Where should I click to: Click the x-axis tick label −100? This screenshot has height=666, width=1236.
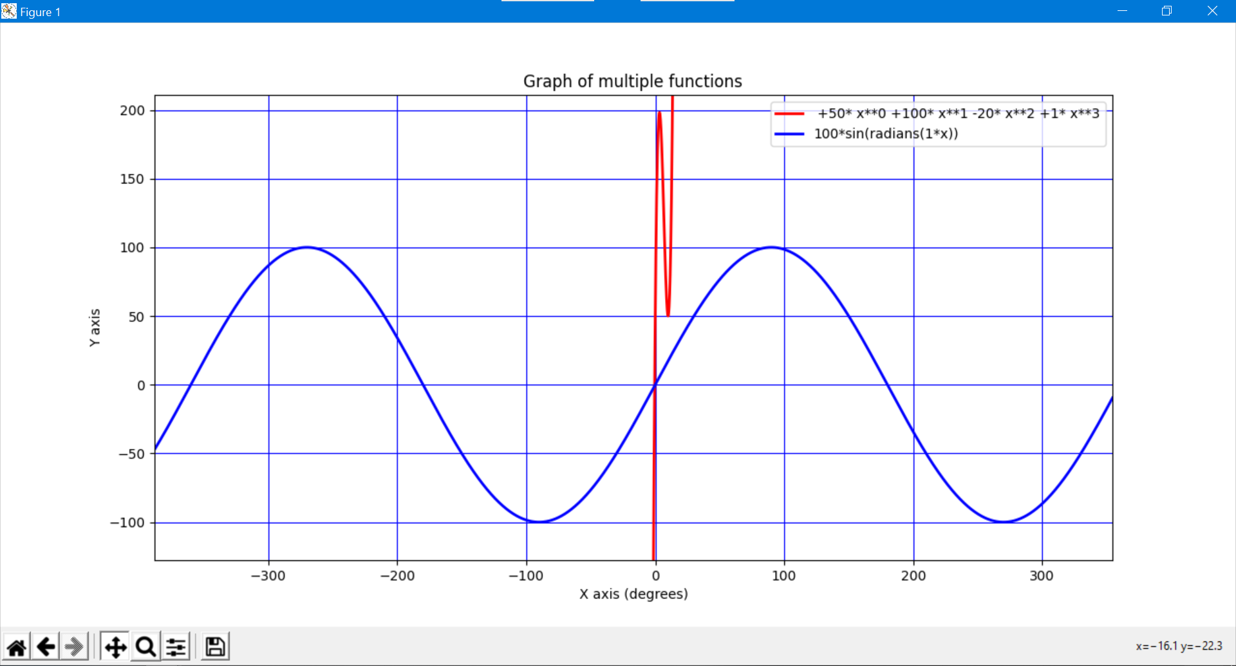point(526,576)
